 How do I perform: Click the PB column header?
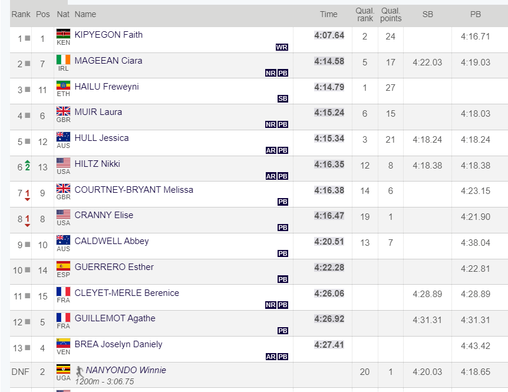475,14
